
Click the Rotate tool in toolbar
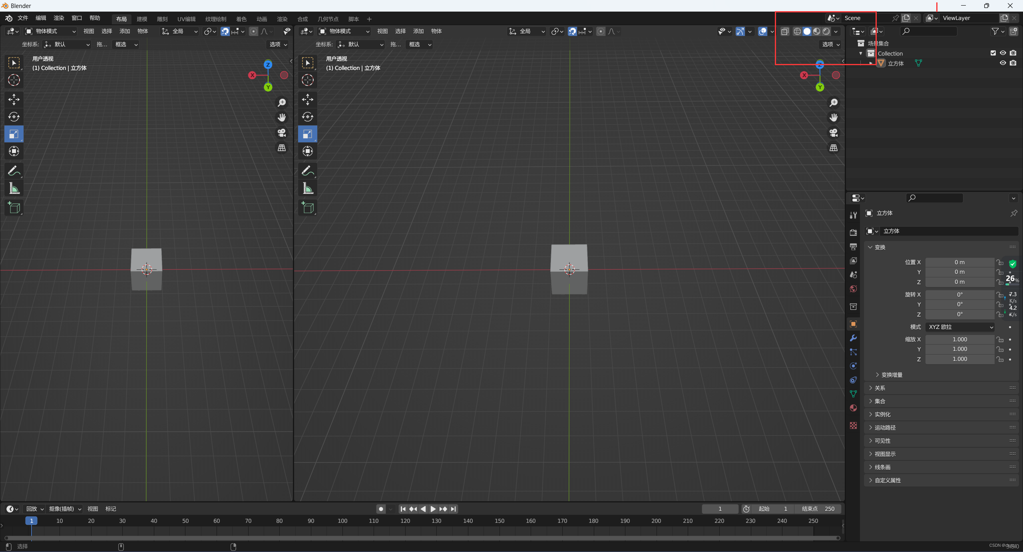click(14, 116)
